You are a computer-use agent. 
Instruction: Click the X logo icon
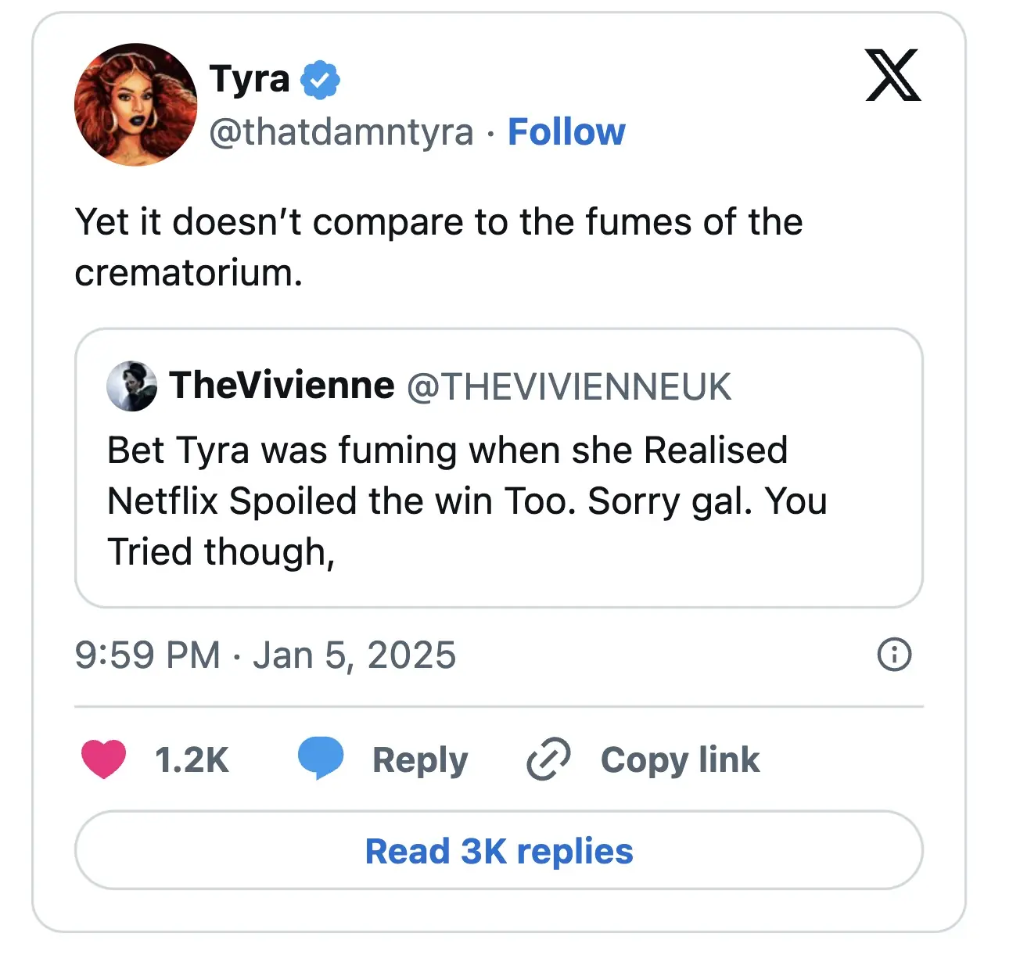(892, 75)
